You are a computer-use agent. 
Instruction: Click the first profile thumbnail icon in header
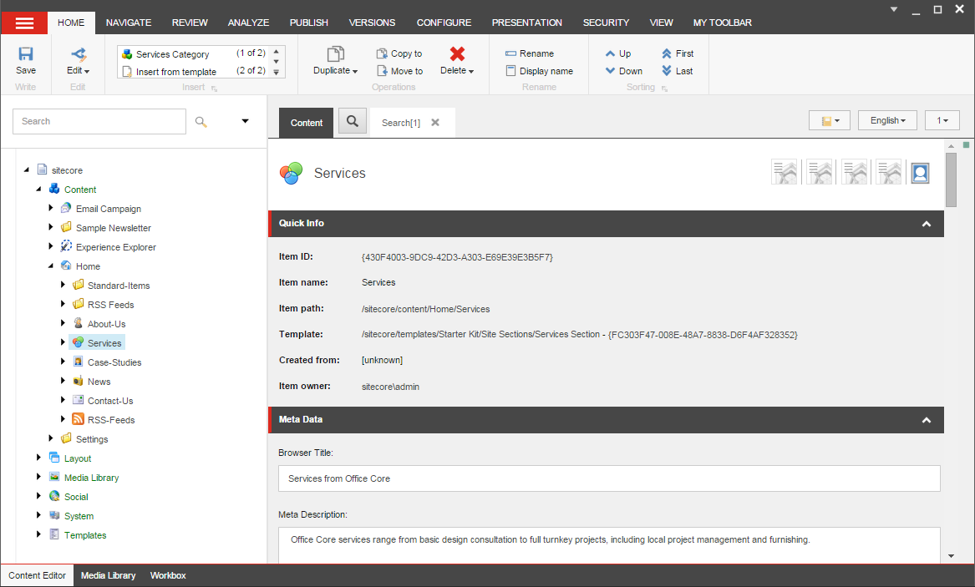click(x=785, y=173)
